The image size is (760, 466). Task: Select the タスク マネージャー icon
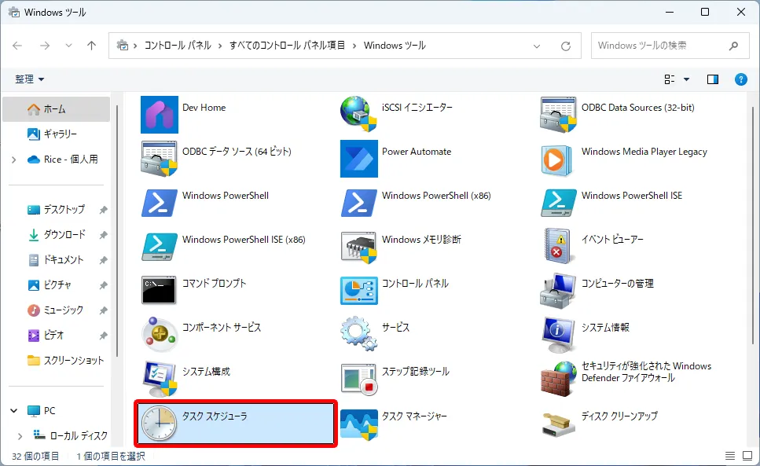point(359,425)
